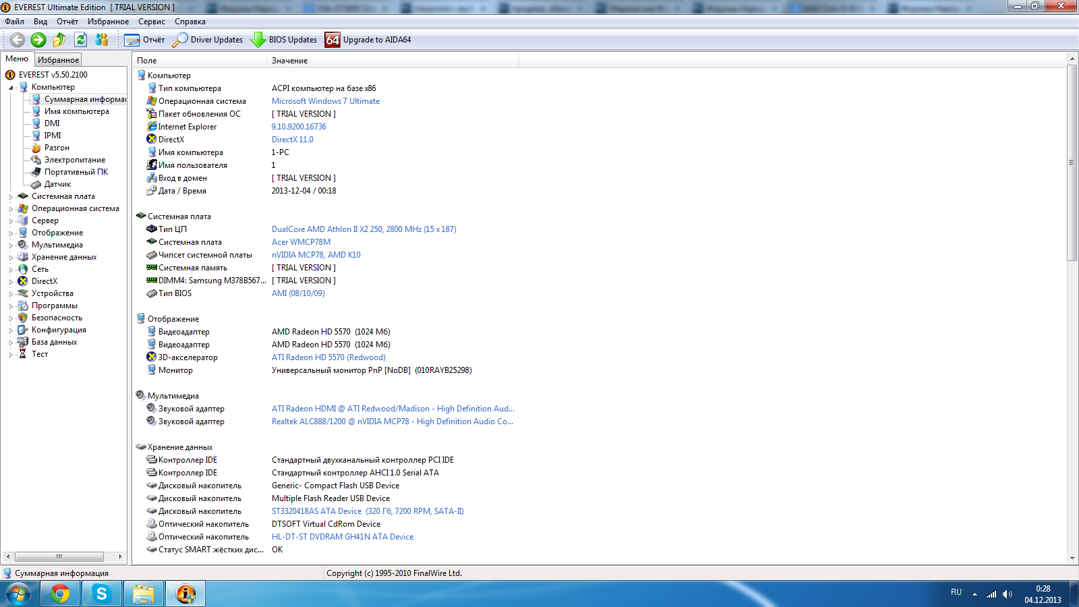Select Суммарная информация in tree
Screen dimensions: 1079x607
pos(85,99)
